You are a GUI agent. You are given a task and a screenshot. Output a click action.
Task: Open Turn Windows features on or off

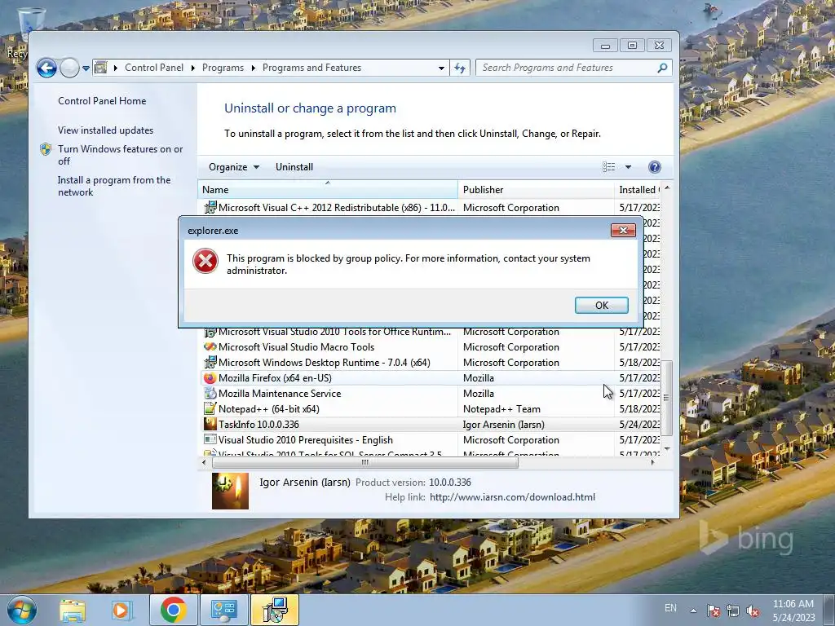pyautogui.click(x=121, y=155)
